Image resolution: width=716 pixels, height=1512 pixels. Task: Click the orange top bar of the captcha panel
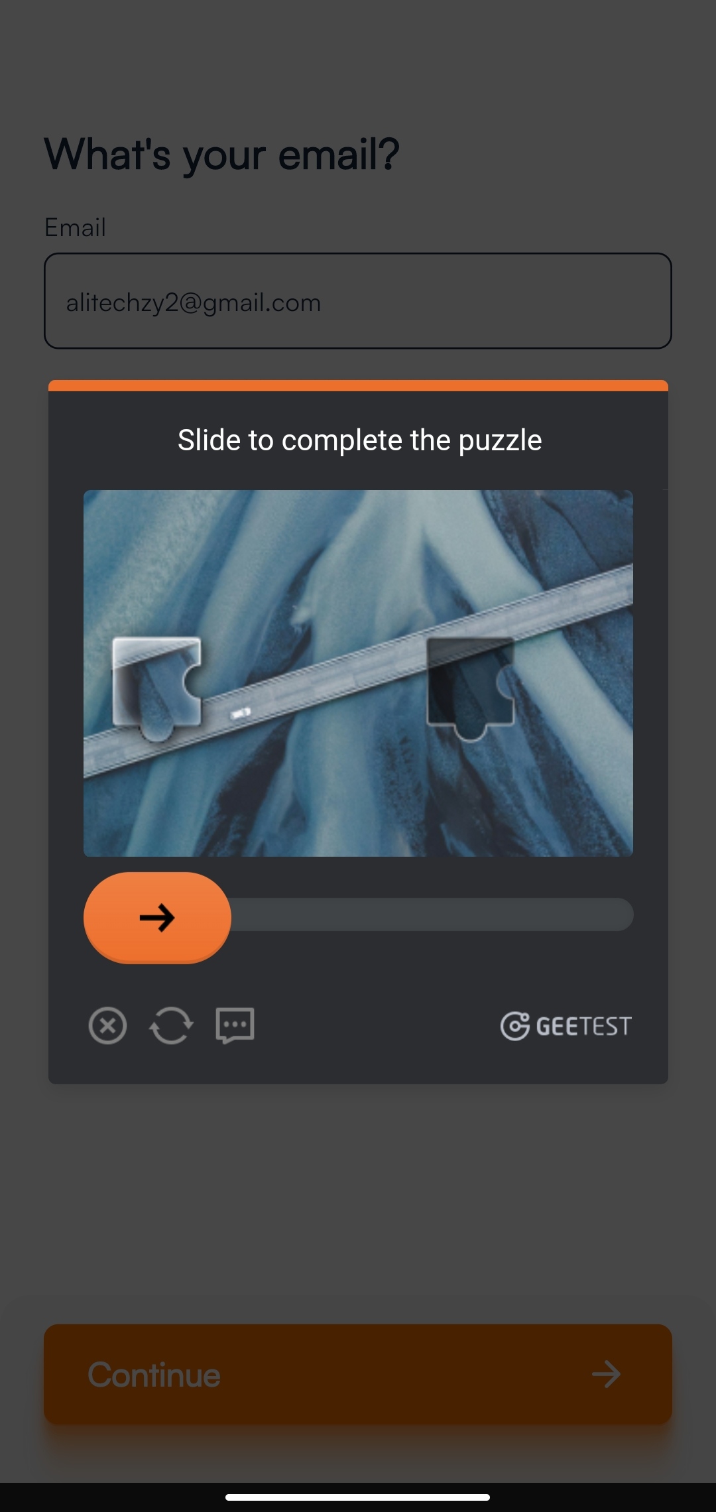(x=358, y=385)
